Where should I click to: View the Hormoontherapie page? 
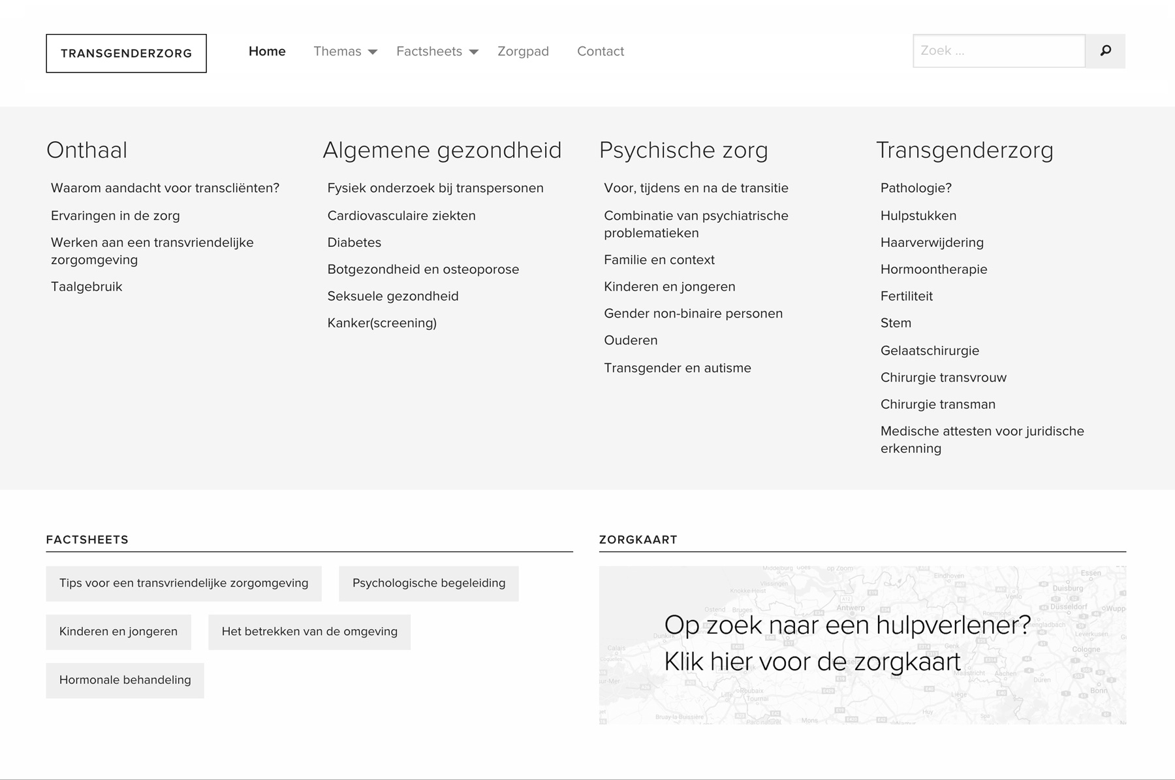click(x=934, y=269)
